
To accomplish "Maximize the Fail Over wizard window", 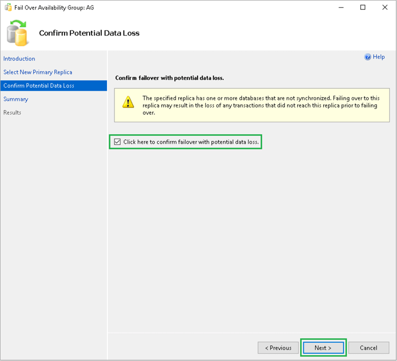I will point(362,8).
